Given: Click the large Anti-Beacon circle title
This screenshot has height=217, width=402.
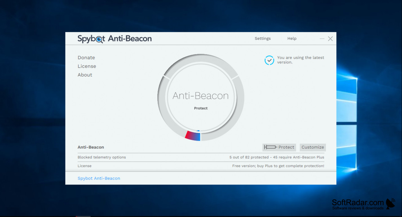Looking at the screenshot, I should (201, 96).
